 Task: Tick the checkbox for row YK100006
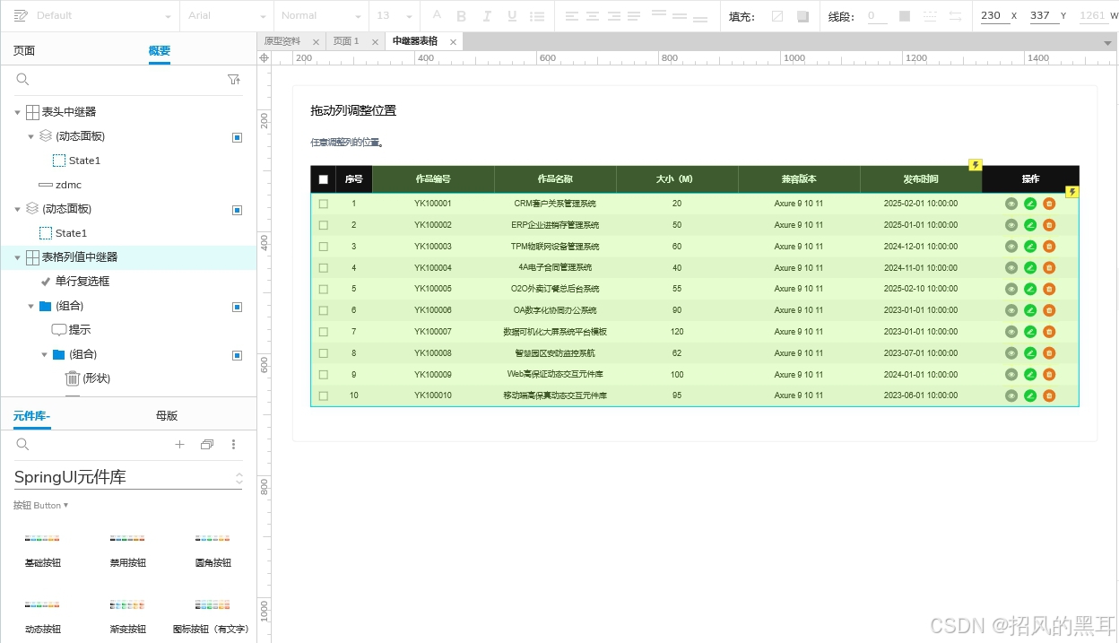[324, 310]
